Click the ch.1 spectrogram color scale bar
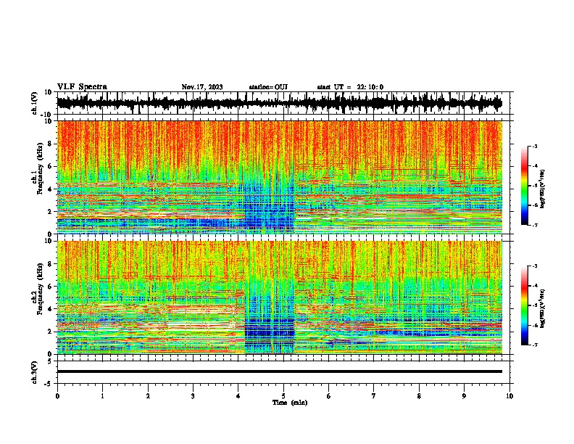574x444 pixels. click(x=524, y=186)
